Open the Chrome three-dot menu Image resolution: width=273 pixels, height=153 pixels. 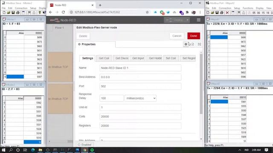coord(200,12)
